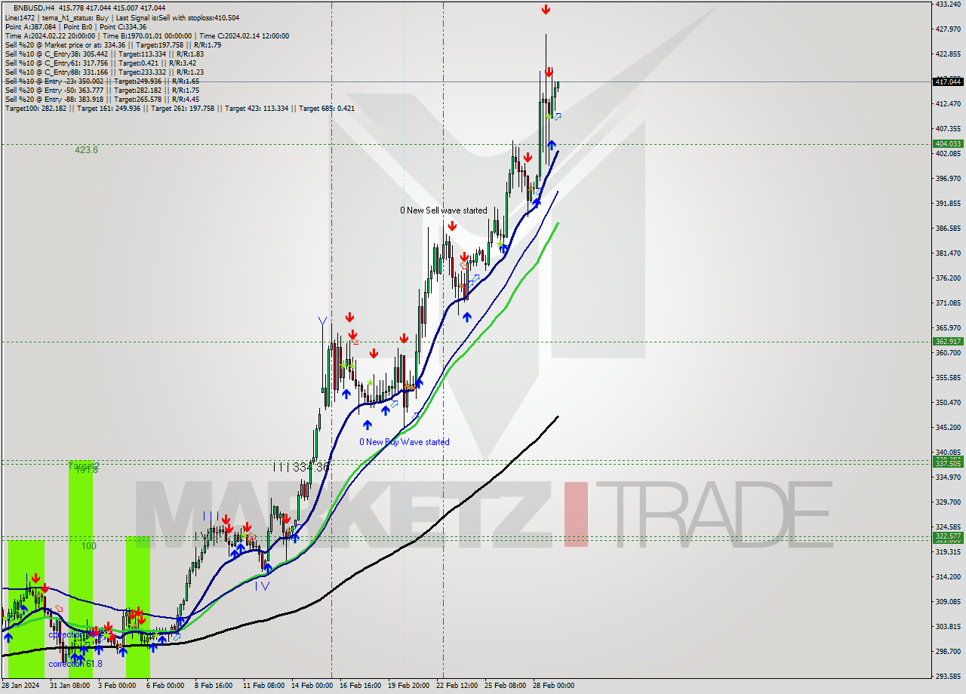The height and width of the screenshot is (694, 966).
Task: Click the 386.585 price axis value
Action: tap(948, 228)
